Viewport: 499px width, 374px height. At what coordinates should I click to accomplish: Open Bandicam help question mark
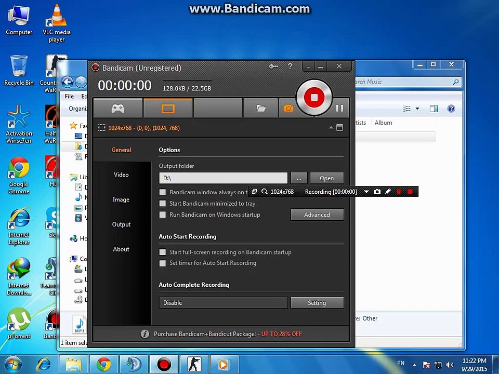point(290,66)
